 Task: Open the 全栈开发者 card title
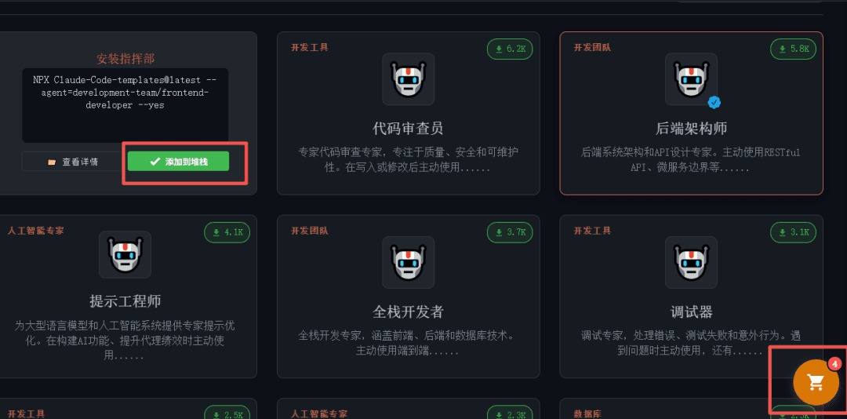[408, 312]
